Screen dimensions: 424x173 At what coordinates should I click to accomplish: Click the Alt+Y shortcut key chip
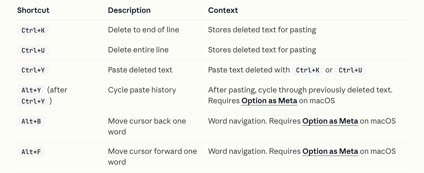coord(31,90)
